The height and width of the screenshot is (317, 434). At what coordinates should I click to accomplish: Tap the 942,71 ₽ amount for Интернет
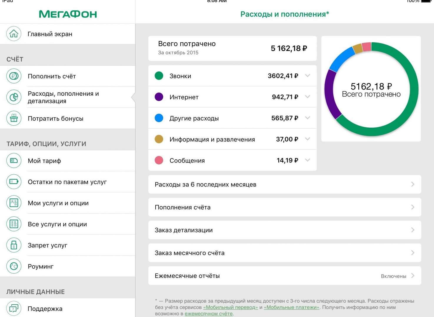click(285, 97)
